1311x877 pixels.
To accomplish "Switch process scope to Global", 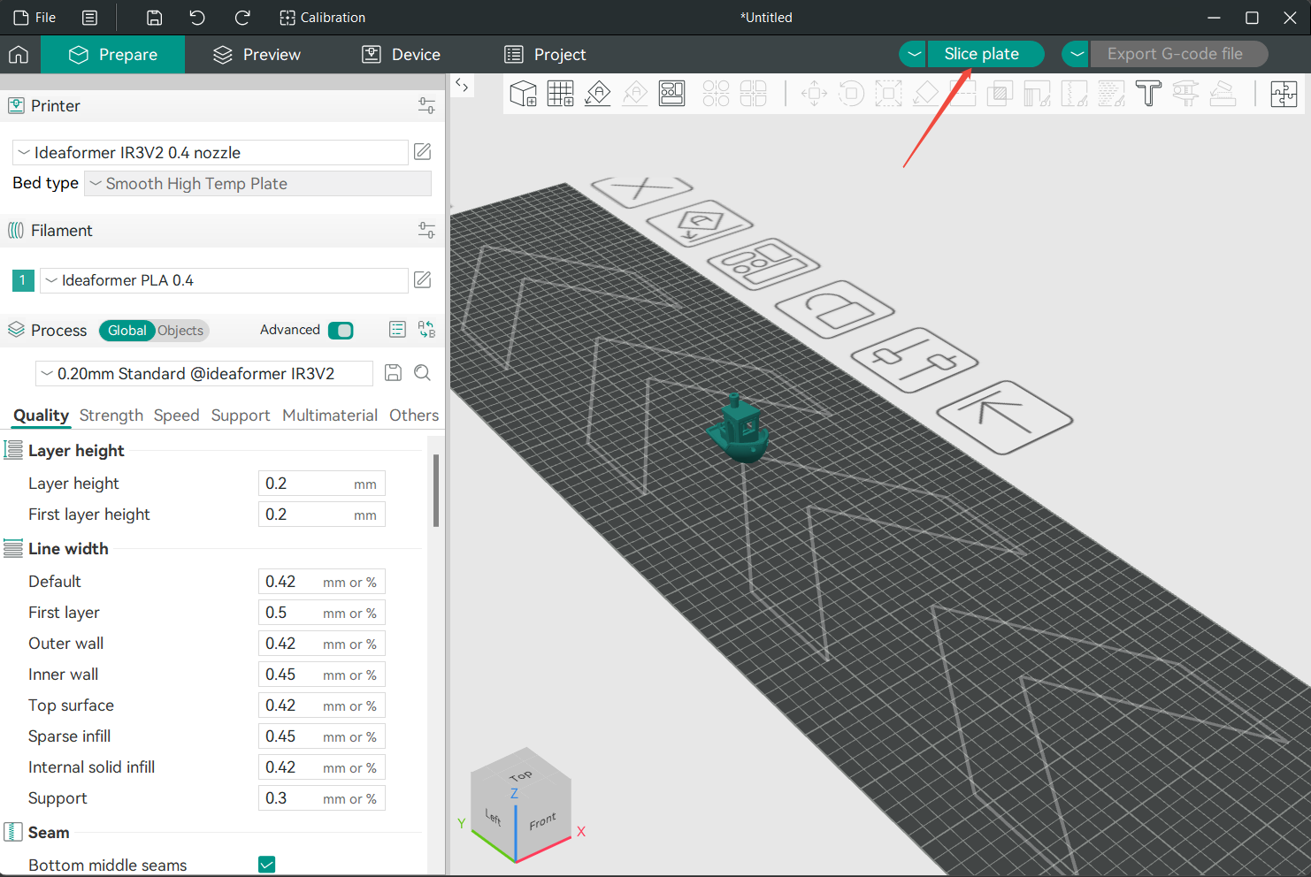I will click(x=127, y=331).
